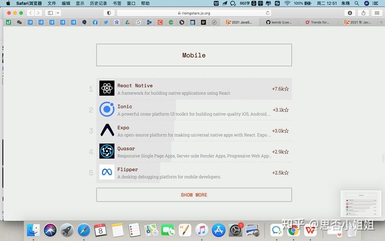Open the 历史记录 menu
The image size is (385, 241).
click(x=98, y=3)
